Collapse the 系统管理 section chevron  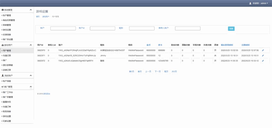pyautogui.click(x=31, y=10)
